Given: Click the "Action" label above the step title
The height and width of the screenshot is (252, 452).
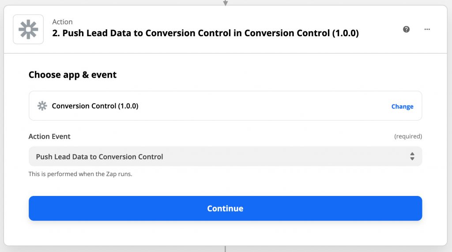Looking at the screenshot, I should 62,22.
